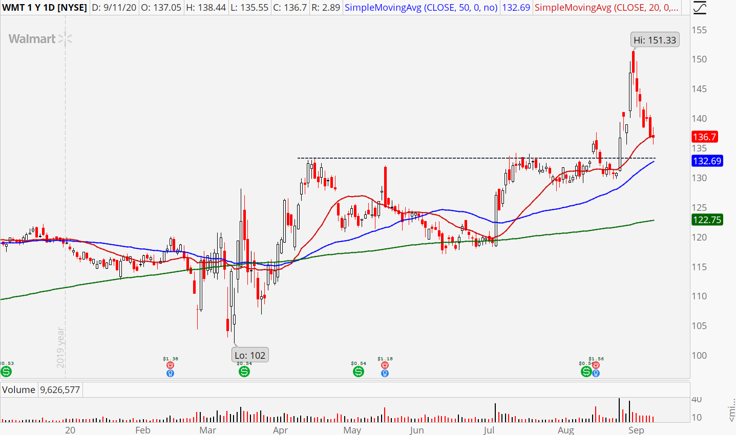Click the O: 137.05 open value
Image resolution: width=736 pixels, height=435 pixels.
(161, 8)
